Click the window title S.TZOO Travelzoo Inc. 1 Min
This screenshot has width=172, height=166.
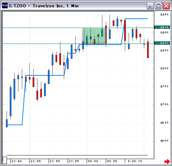(x=44, y=6)
